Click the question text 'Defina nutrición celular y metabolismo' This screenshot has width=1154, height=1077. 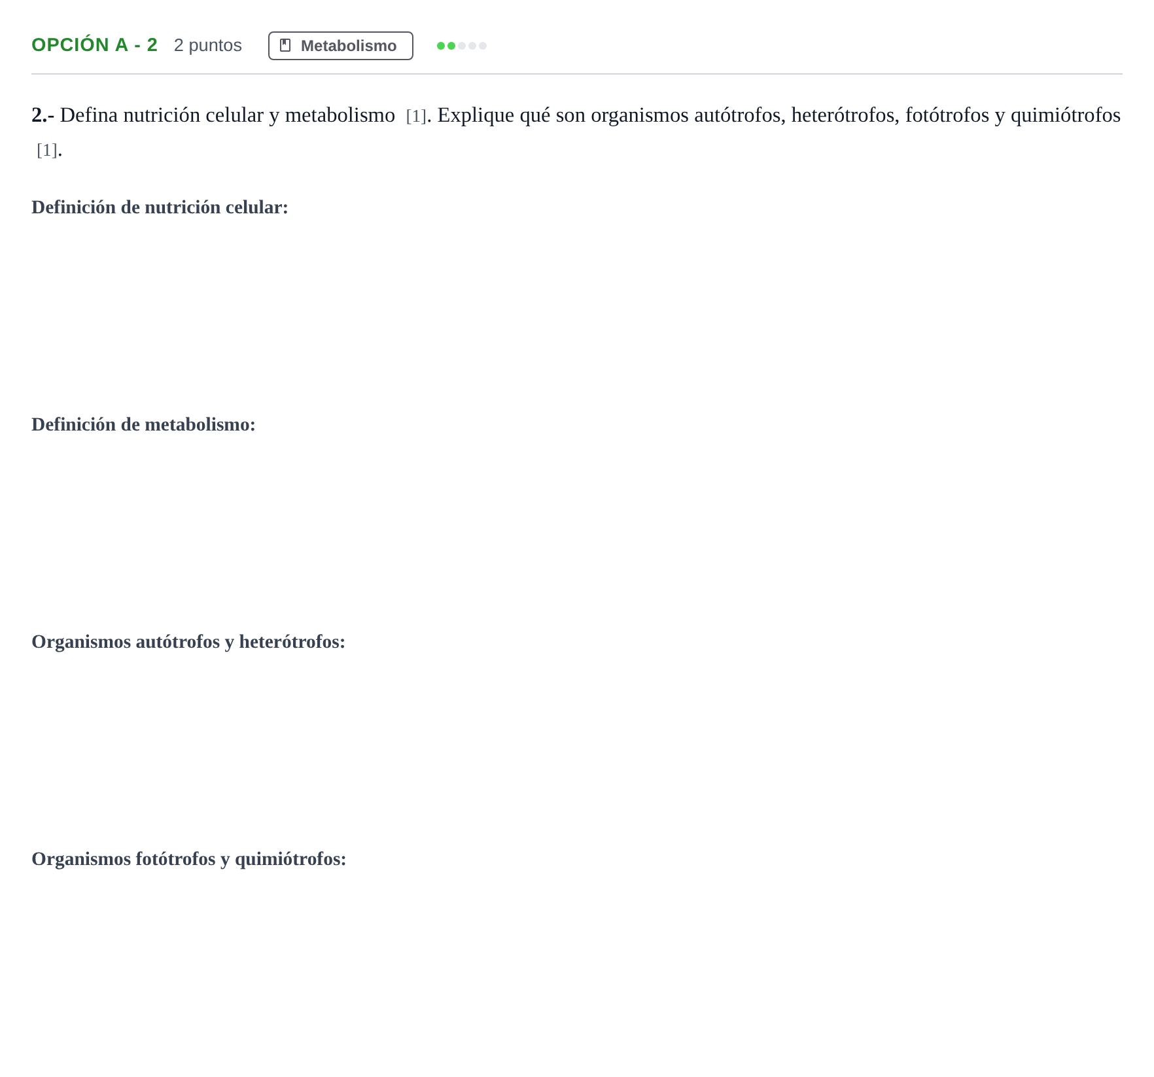click(227, 116)
